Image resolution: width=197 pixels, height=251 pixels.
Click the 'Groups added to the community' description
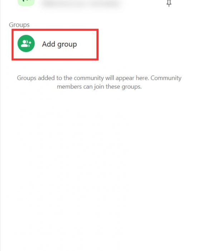pyautogui.click(x=99, y=82)
